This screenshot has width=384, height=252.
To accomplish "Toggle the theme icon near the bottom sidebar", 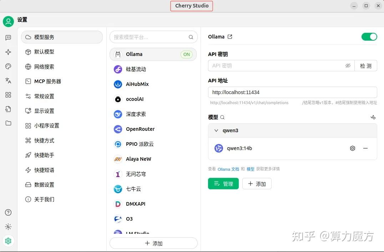I will click(x=8, y=227).
